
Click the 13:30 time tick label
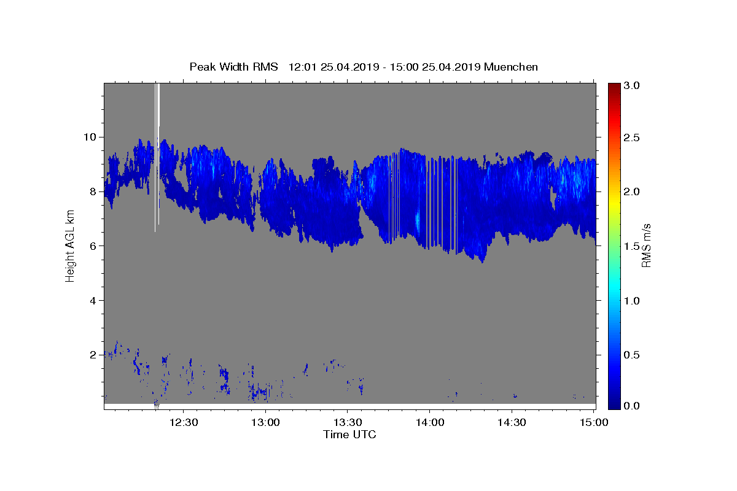[x=348, y=422]
